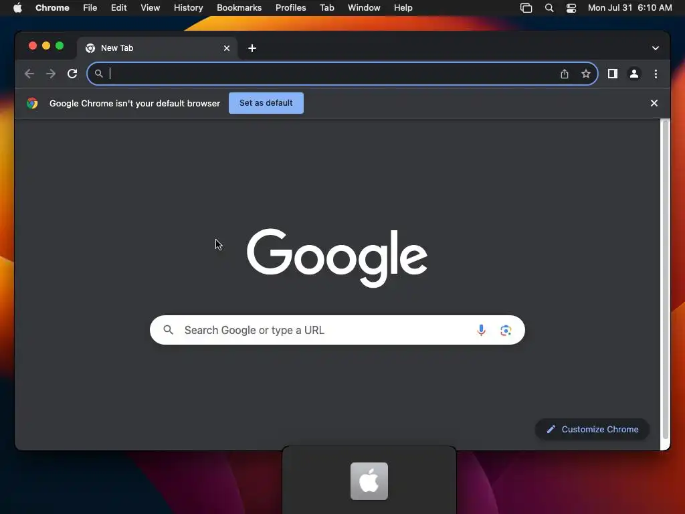Search by image with Google Lens icon
Image resolution: width=685 pixels, height=514 pixels.
(x=506, y=330)
